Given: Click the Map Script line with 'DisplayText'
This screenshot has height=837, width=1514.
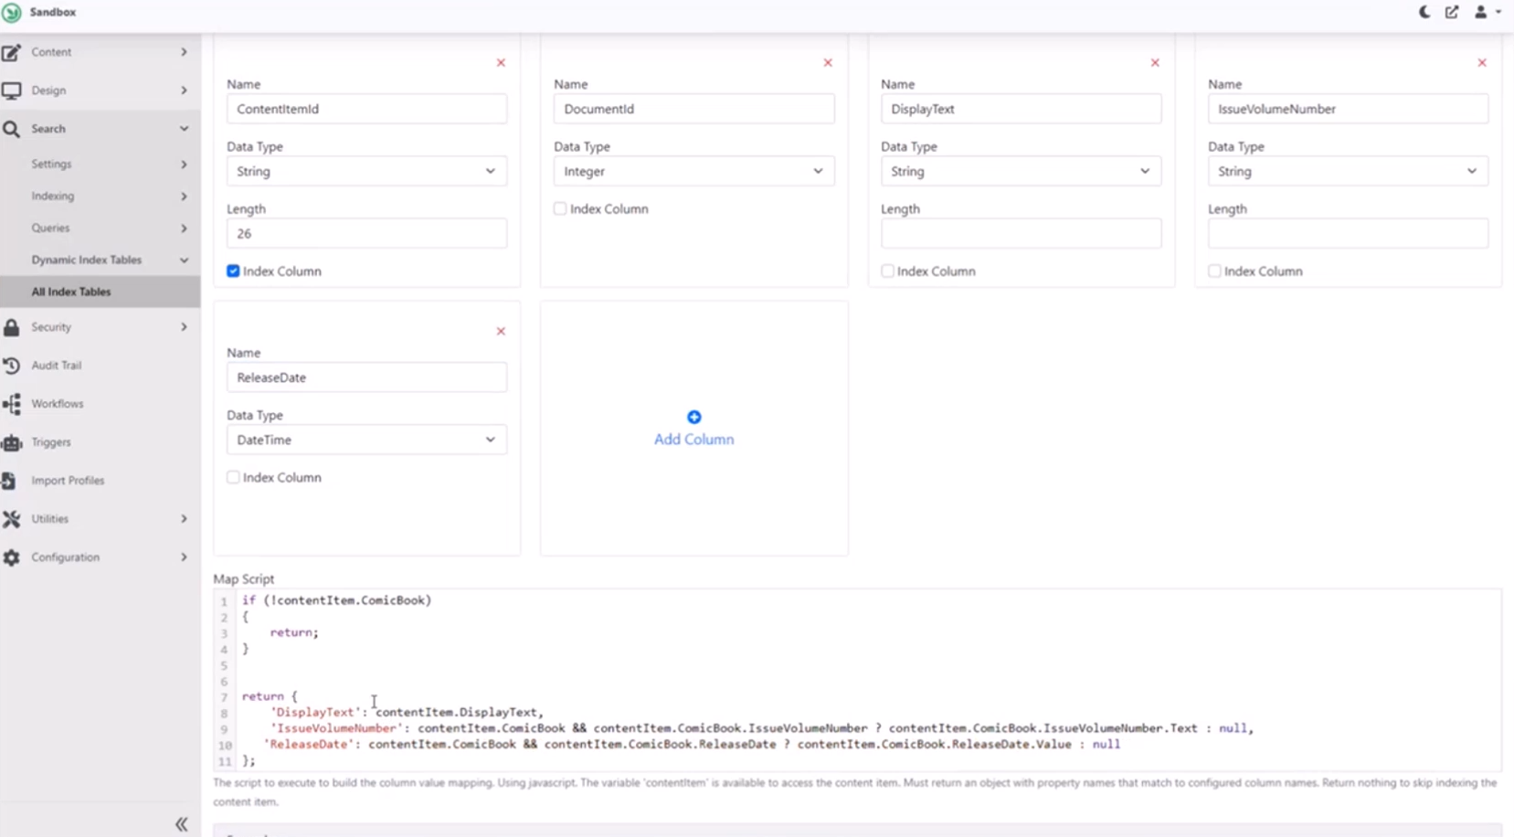Looking at the screenshot, I should point(407,712).
